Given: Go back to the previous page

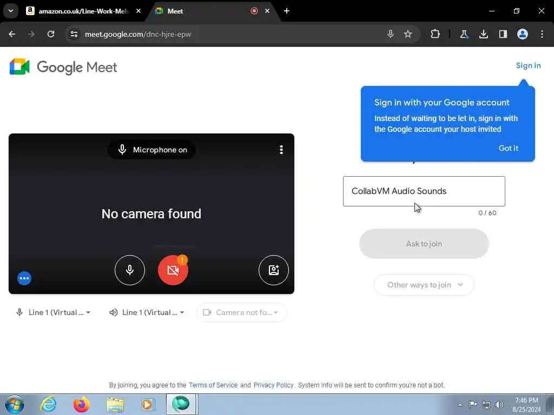Looking at the screenshot, I should pyautogui.click(x=12, y=34).
